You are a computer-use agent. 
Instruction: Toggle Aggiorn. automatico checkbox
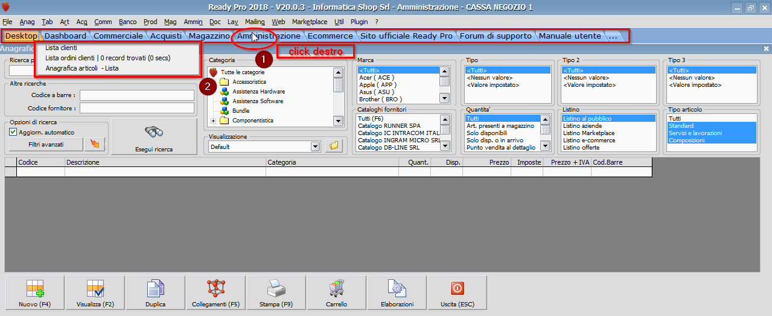point(13,132)
